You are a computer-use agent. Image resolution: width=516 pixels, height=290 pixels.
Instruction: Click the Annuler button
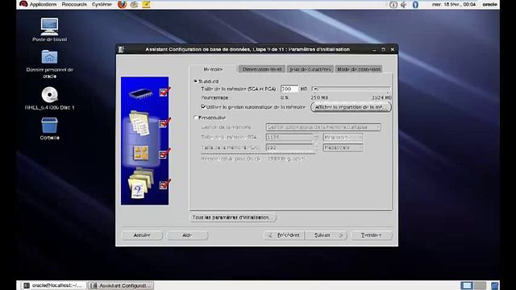click(142, 235)
